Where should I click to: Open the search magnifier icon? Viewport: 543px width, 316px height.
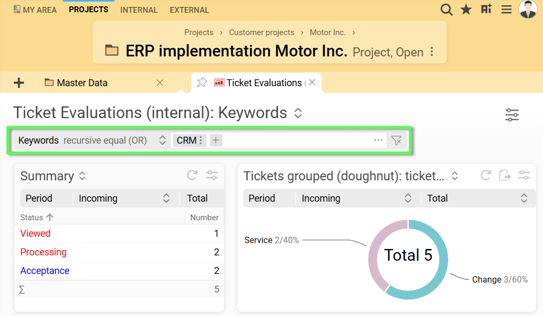[446, 10]
